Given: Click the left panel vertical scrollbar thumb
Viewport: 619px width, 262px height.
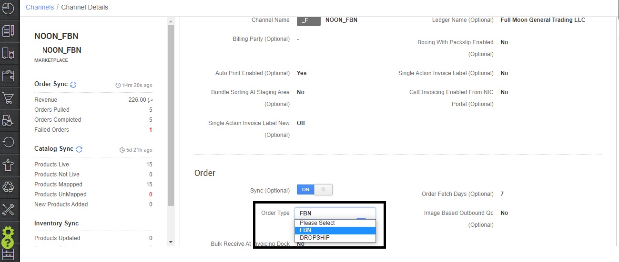Looking at the screenshot, I should (x=171, y=116).
